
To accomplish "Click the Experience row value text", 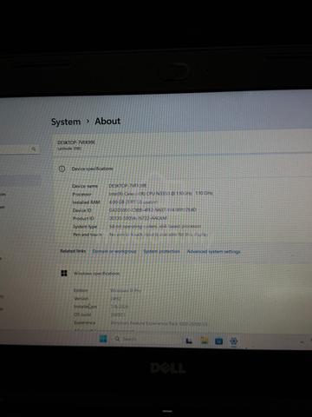I will [x=159, y=323].
